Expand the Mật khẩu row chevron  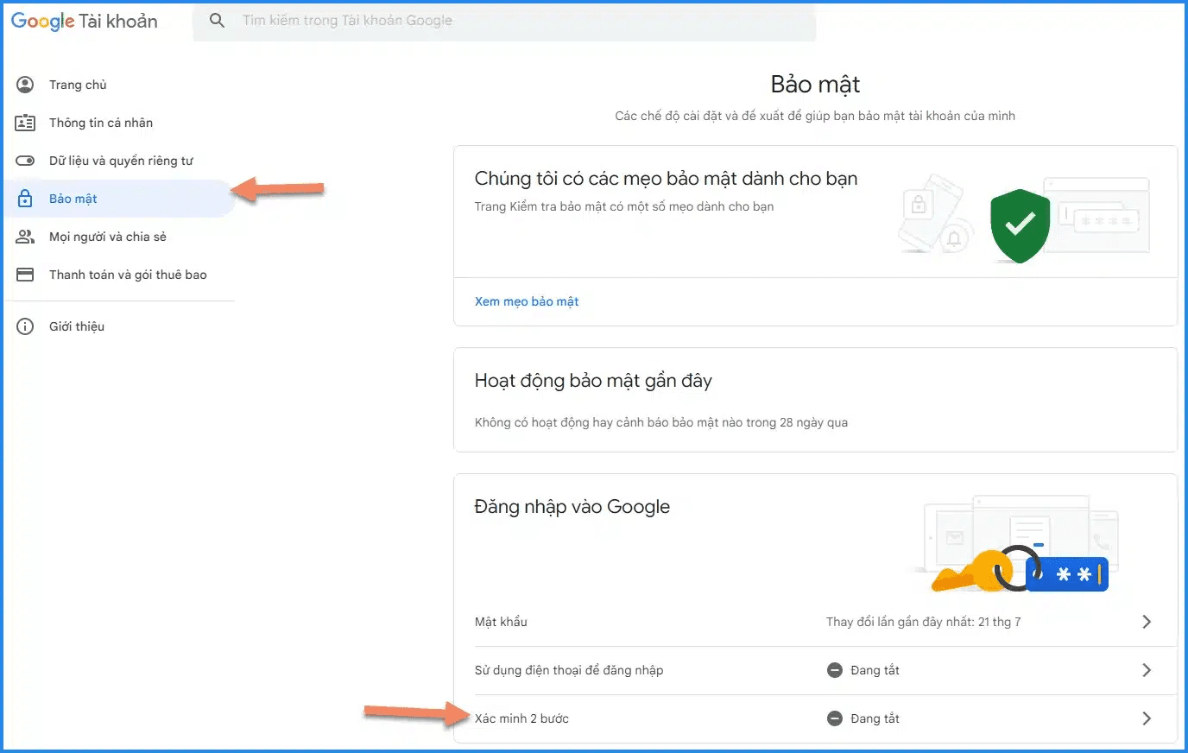(x=1147, y=622)
